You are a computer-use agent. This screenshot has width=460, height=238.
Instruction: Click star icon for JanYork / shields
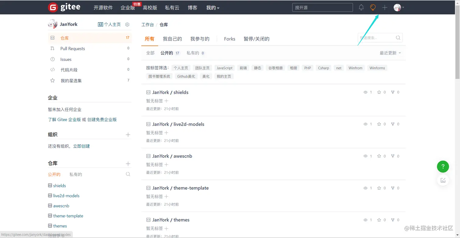click(379, 92)
